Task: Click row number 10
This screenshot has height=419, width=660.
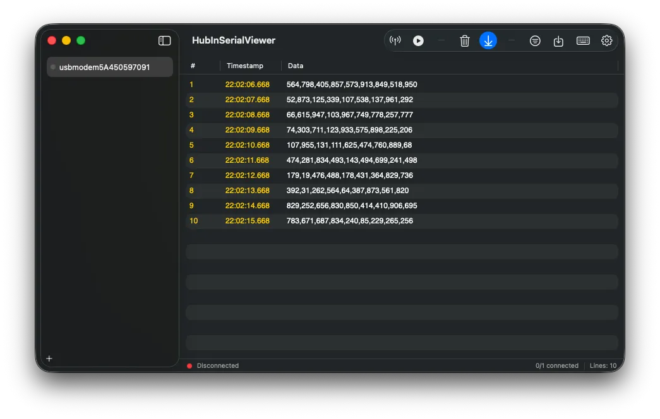Action: tap(194, 221)
